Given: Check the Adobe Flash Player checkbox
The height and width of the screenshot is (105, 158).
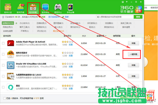Looking at the screenshot, I should (x=3, y=43).
